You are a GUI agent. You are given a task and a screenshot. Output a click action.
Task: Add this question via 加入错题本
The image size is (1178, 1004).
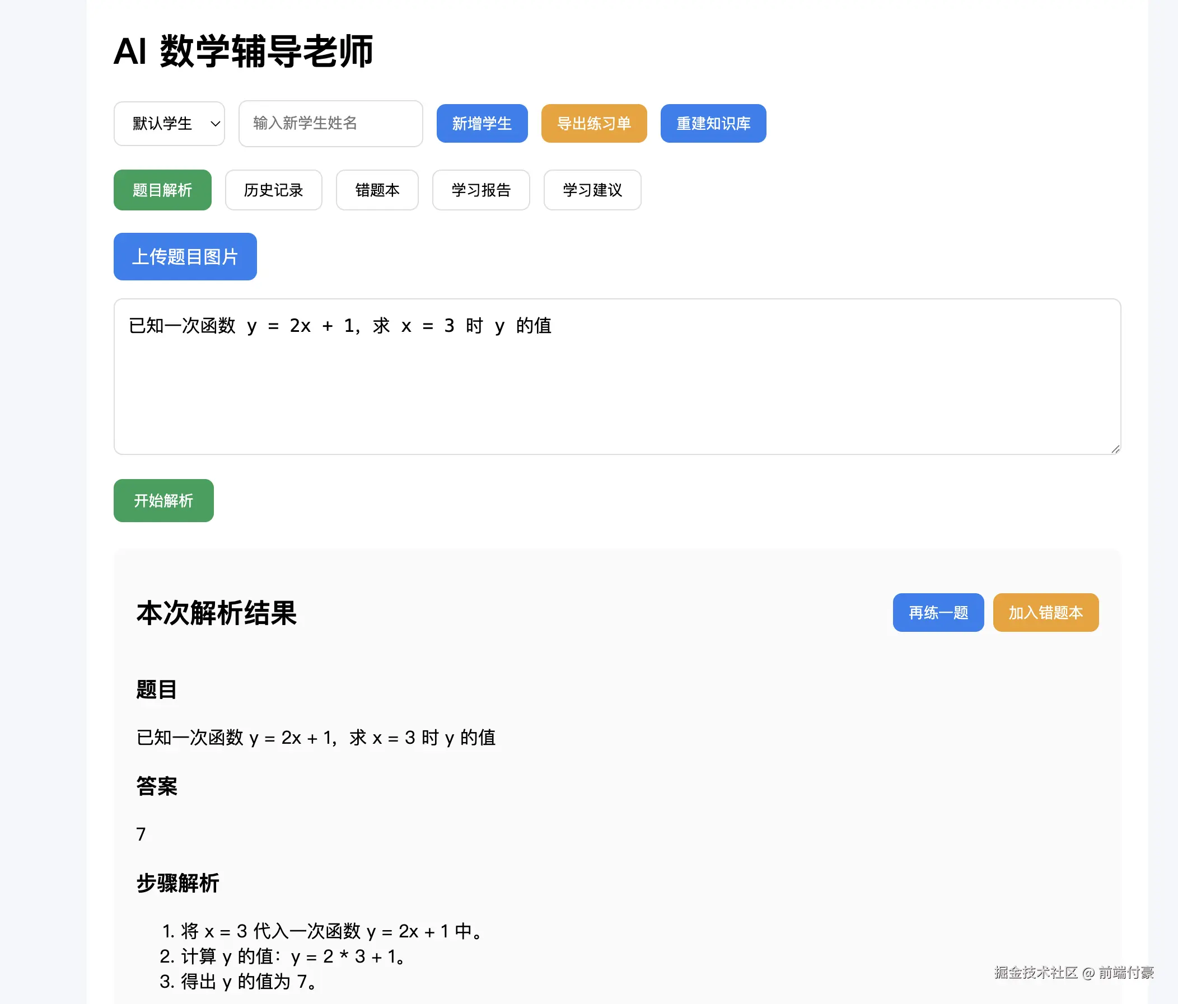(1045, 612)
